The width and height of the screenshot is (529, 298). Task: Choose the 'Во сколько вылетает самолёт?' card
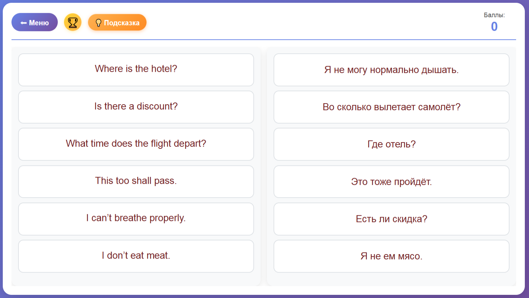click(391, 107)
